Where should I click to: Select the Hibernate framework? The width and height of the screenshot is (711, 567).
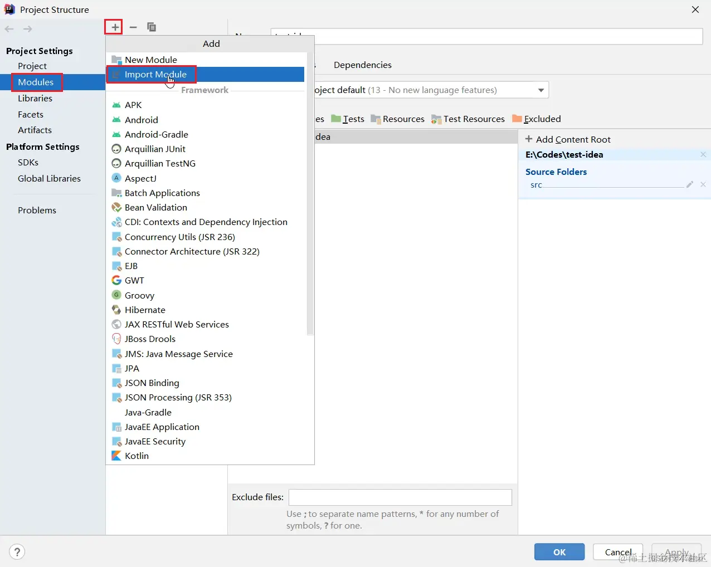coord(205,310)
